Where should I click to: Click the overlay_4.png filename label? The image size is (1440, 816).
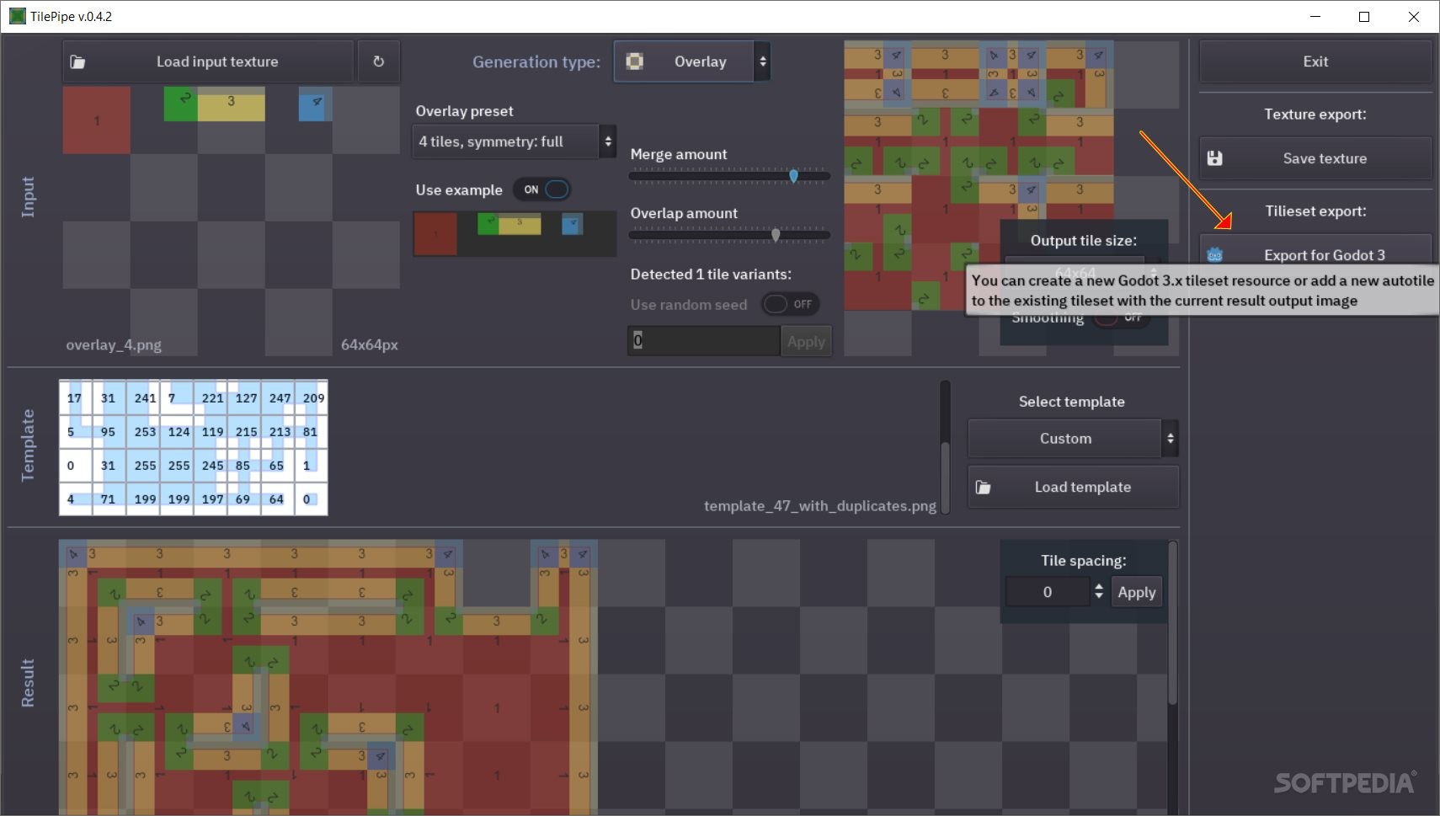point(114,344)
